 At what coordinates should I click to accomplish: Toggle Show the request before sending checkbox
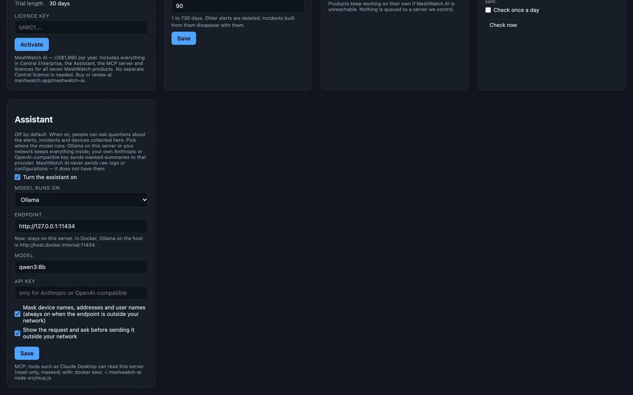(x=17, y=333)
